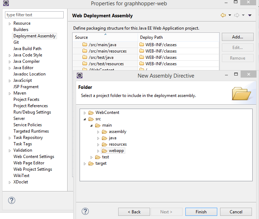Screen dimensions: 259x219
Task: Expand the WebContent folder node
Action: (85, 113)
